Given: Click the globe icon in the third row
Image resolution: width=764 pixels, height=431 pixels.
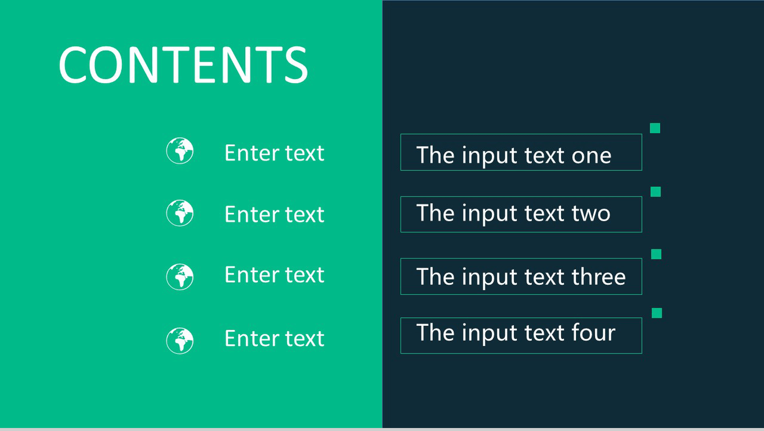Looking at the screenshot, I should 180,277.
